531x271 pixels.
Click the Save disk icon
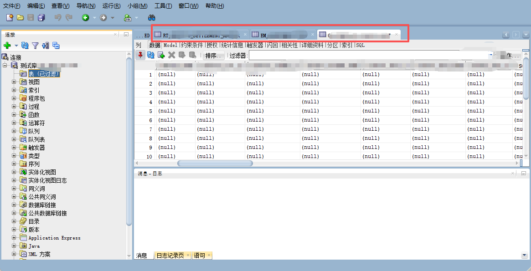[x=31, y=18]
